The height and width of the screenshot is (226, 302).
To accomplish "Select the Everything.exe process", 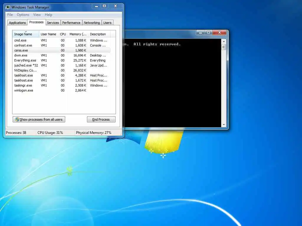I will (61, 60).
